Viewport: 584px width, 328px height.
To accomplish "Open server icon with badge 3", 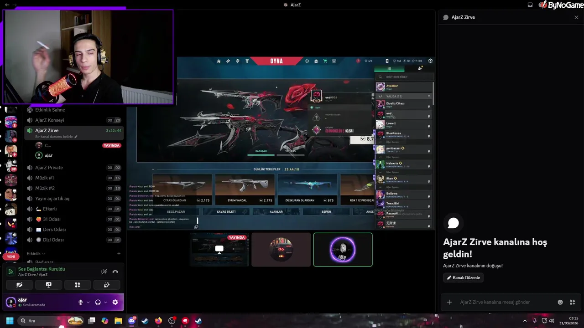I will (11, 136).
